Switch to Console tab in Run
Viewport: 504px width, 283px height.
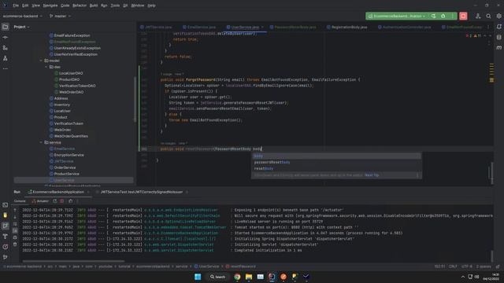coord(20,201)
